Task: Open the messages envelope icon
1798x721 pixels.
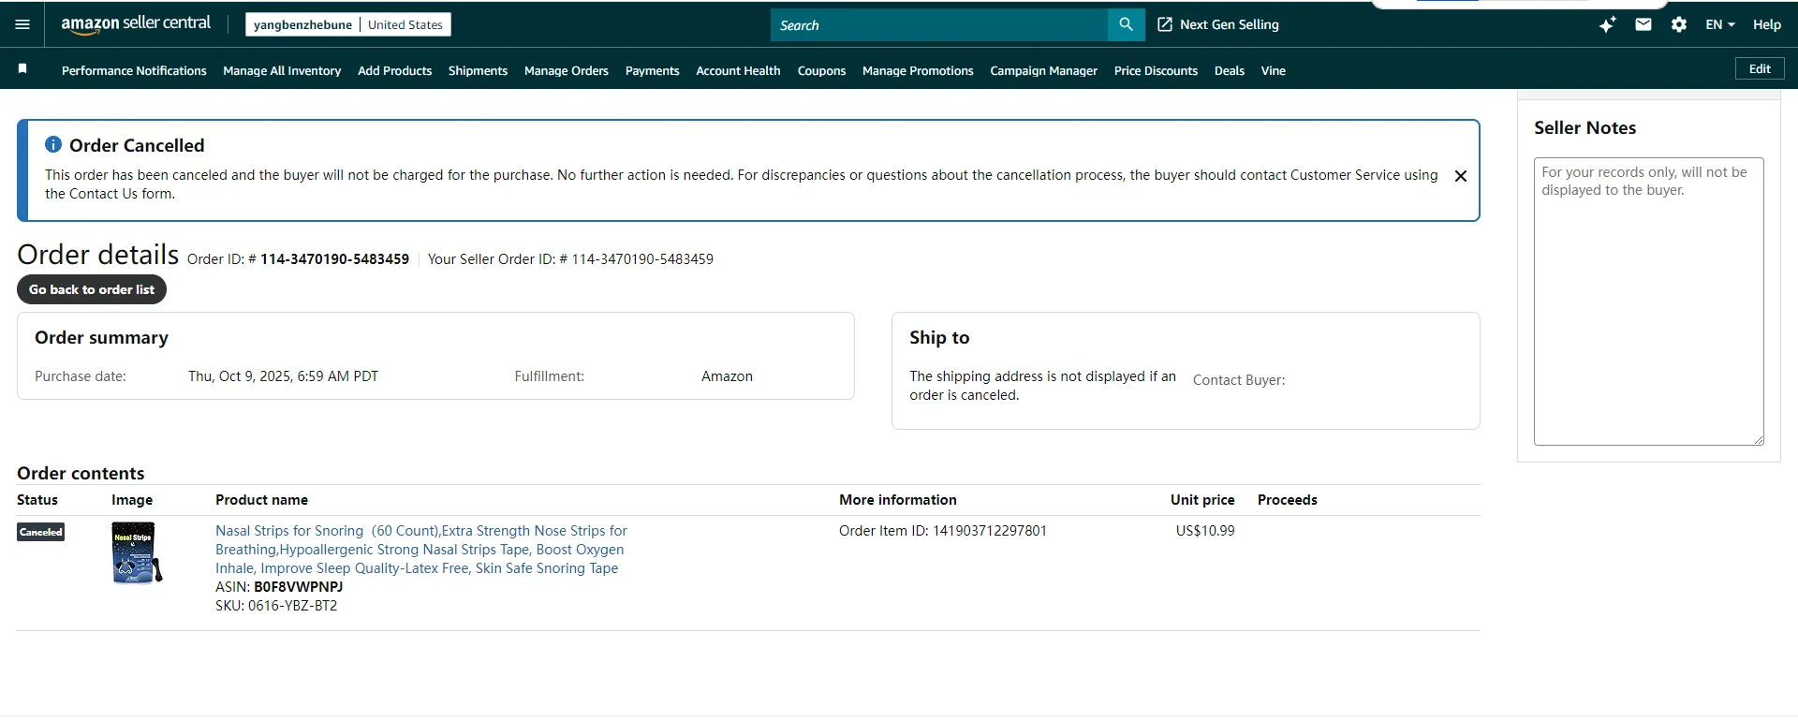Action: (x=1643, y=24)
